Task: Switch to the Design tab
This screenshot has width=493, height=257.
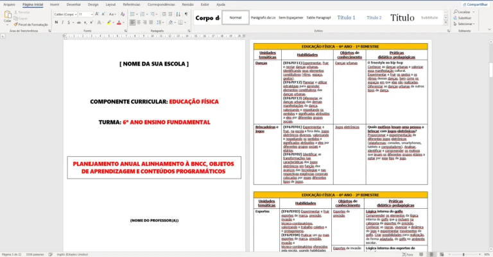Action: tap(93, 4)
